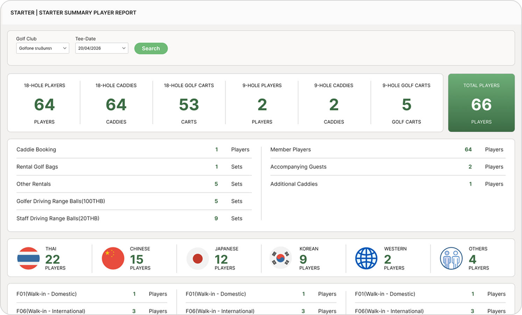Image resolution: width=522 pixels, height=315 pixels.
Task: Click the Others people icon
Action: tap(451, 258)
